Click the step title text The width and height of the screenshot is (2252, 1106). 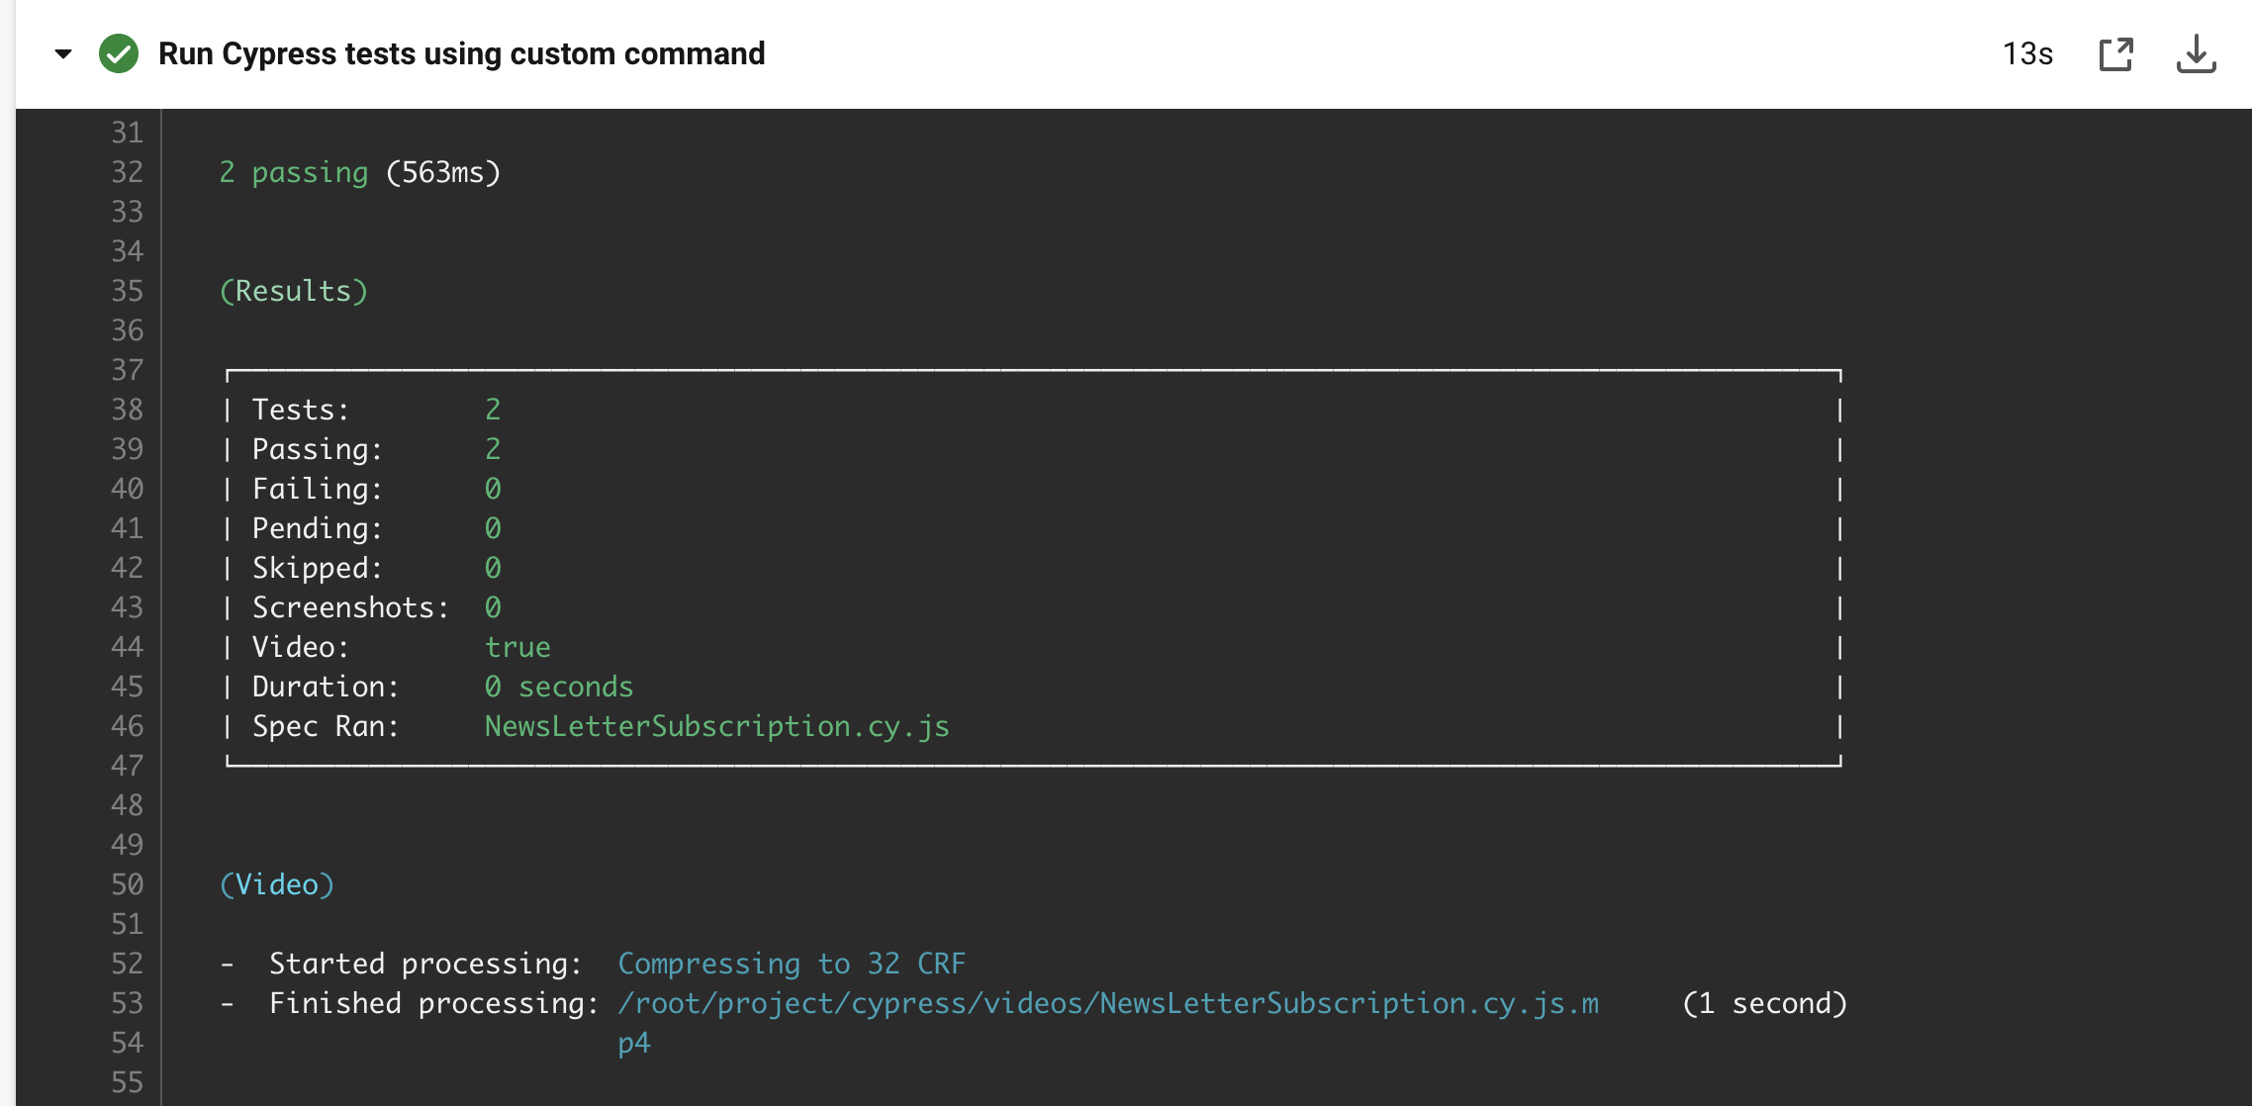[461, 53]
